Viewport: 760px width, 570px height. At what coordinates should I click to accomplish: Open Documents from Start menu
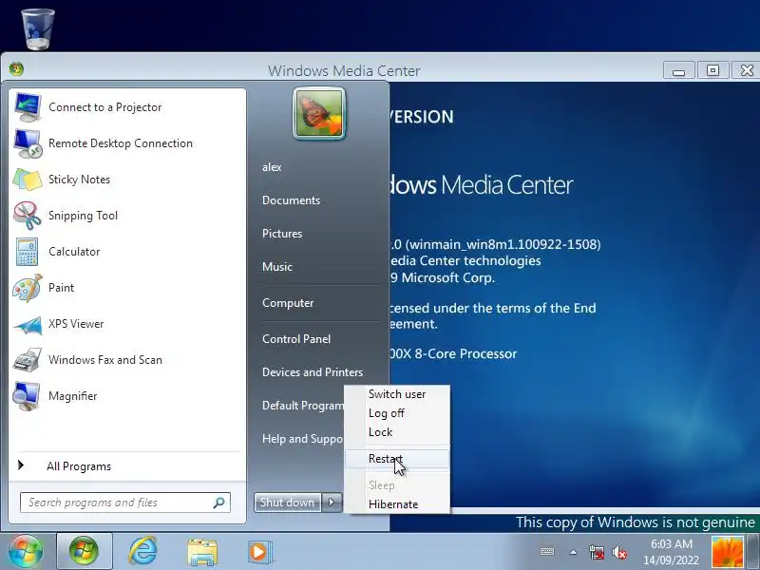291,200
